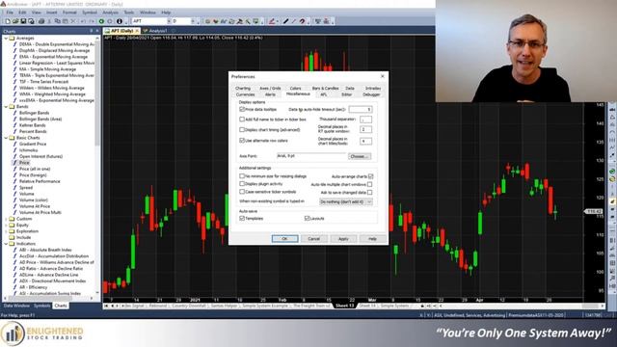Click Decimal places in RT quote field
This screenshot has width=617, height=347.
point(365,129)
